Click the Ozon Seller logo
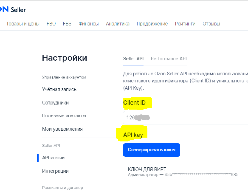Viewport: 248px width, 192px height. (x=13, y=9)
